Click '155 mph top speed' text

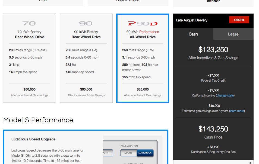click(x=136, y=77)
